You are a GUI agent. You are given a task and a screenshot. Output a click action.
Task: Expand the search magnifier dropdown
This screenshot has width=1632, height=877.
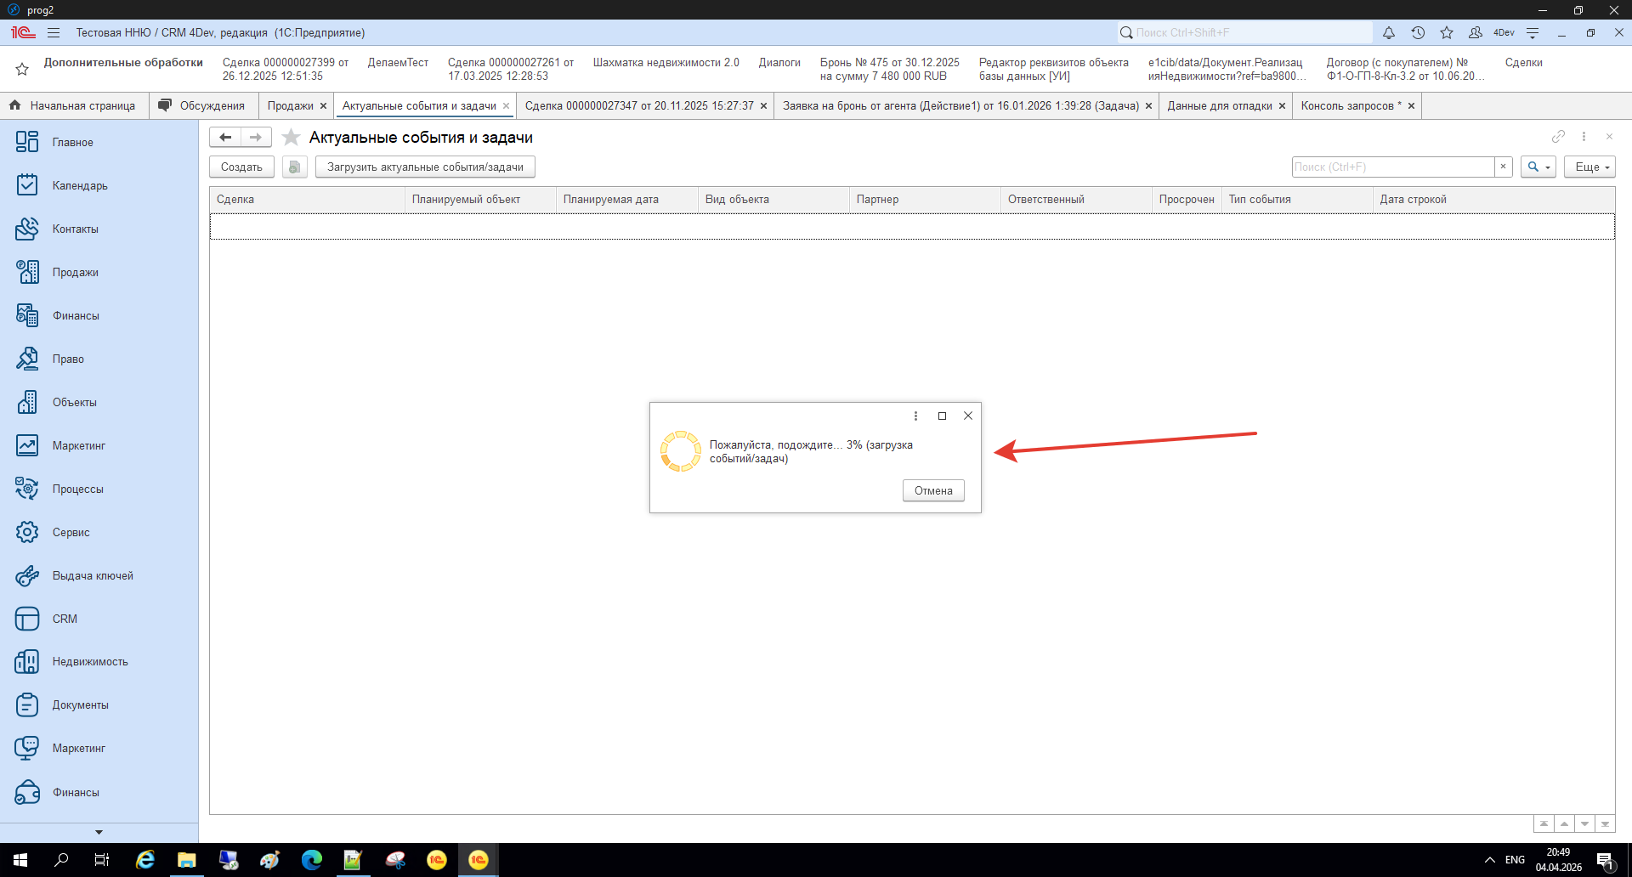coord(1538,167)
